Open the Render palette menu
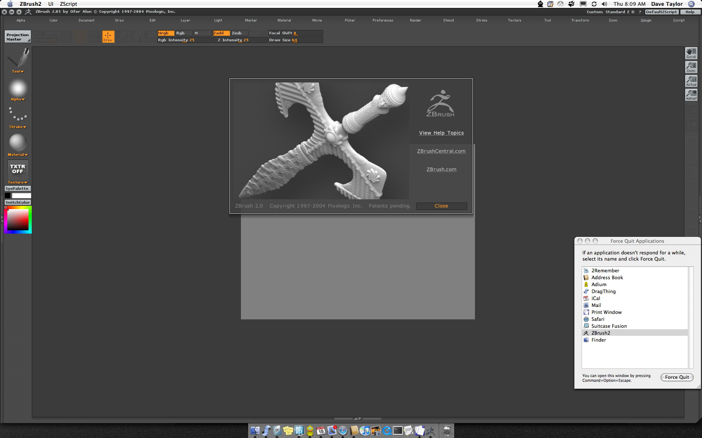Screen dimensions: 702x438 tap(416, 20)
